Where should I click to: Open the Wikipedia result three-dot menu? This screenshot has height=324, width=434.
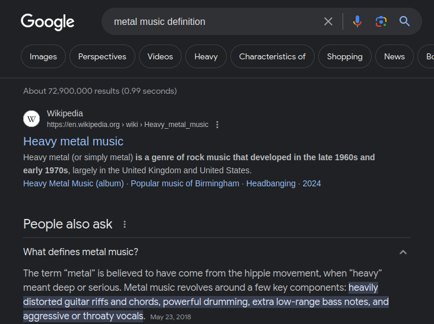pos(217,125)
